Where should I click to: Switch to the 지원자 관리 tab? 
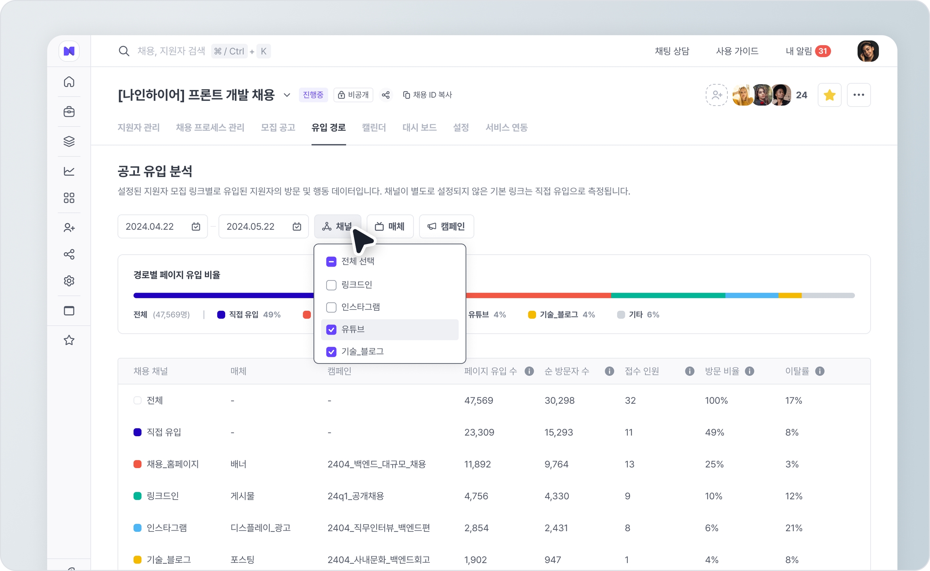pyautogui.click(x=138, y=128)
